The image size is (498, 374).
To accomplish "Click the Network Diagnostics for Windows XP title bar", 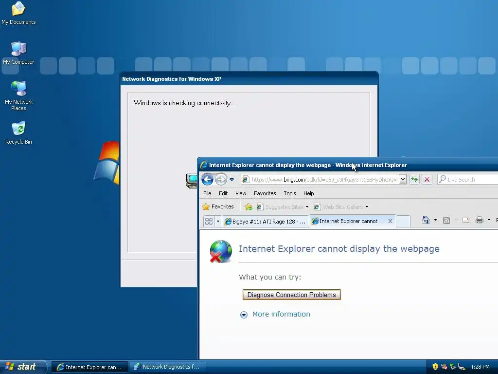I will point(249,79).
